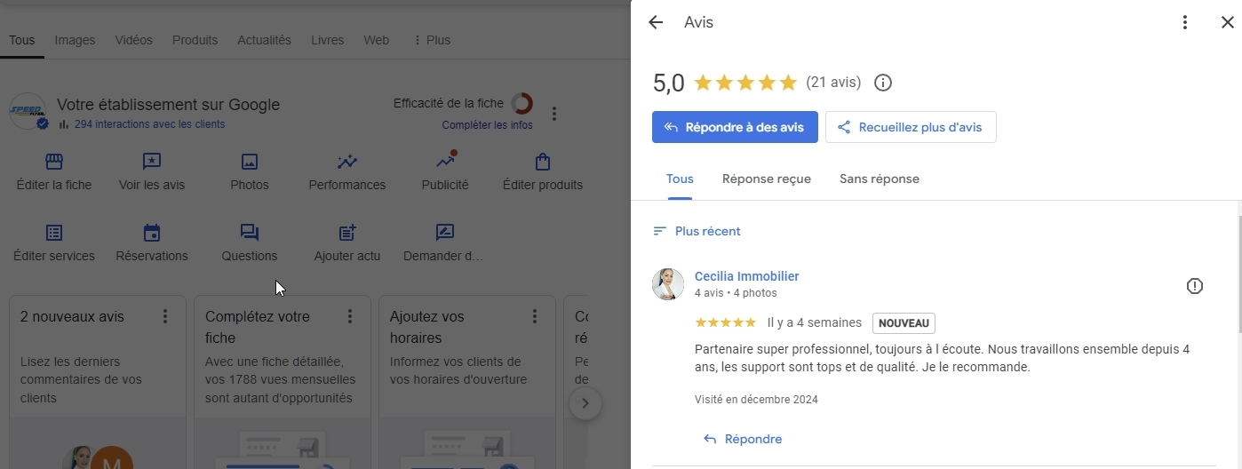The width and height of the screenshot is (1242, 469).
Task: Click the (21 avis) review count
Action: pyautogui.click(x=833, y=83)
